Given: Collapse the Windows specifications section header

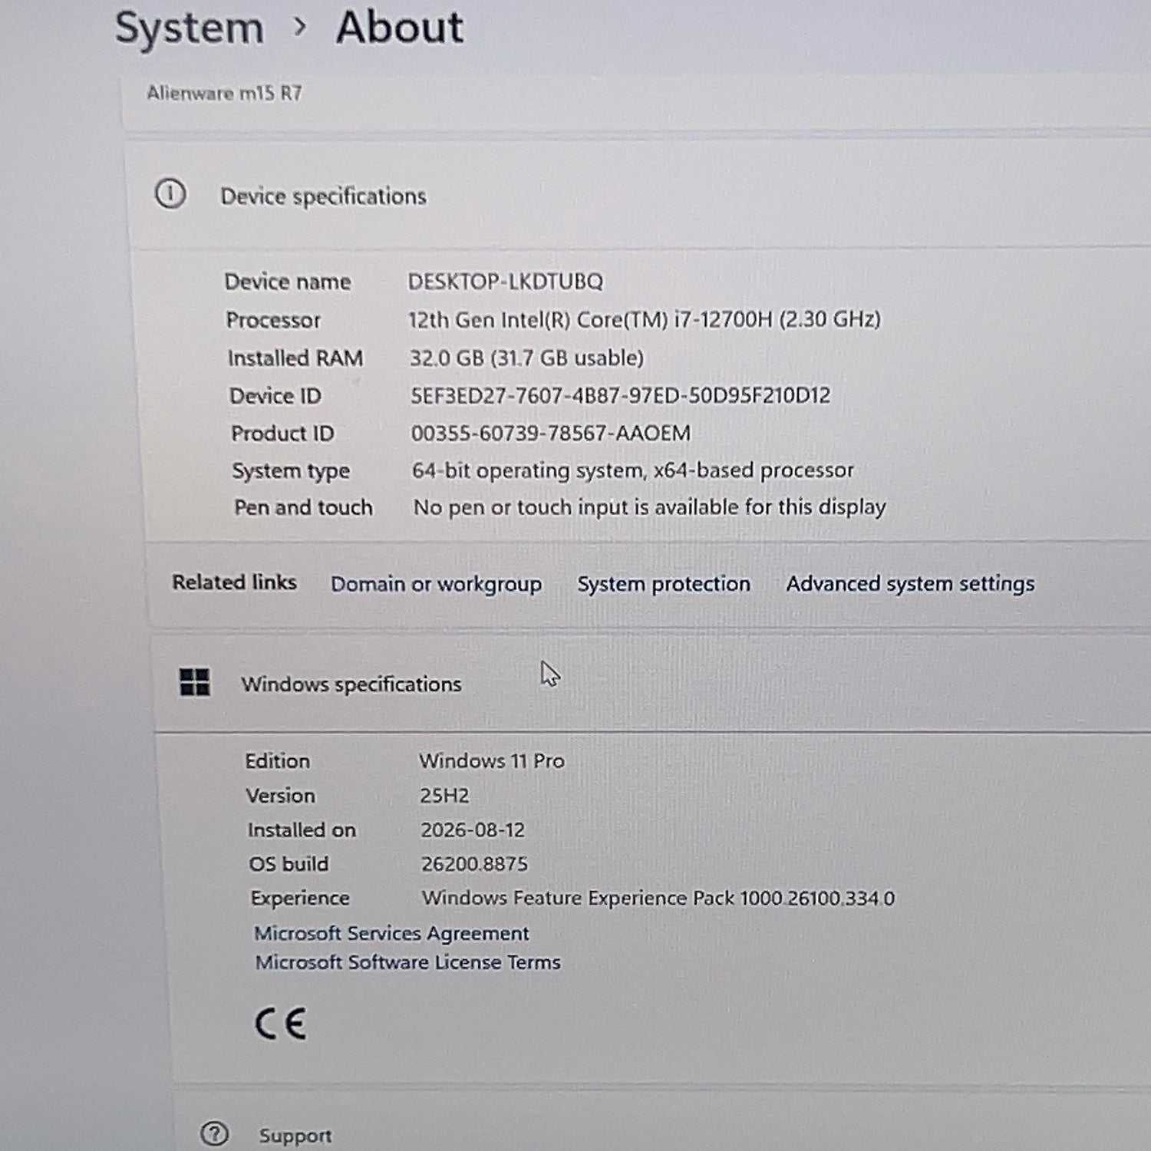Looking at the screenshot, I should coord(652,683).
